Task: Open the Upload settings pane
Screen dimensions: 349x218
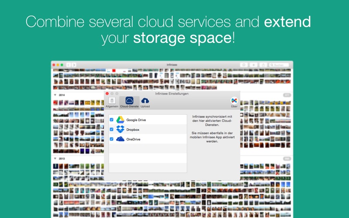Action: pyautogui.click(x=145, y=102)
